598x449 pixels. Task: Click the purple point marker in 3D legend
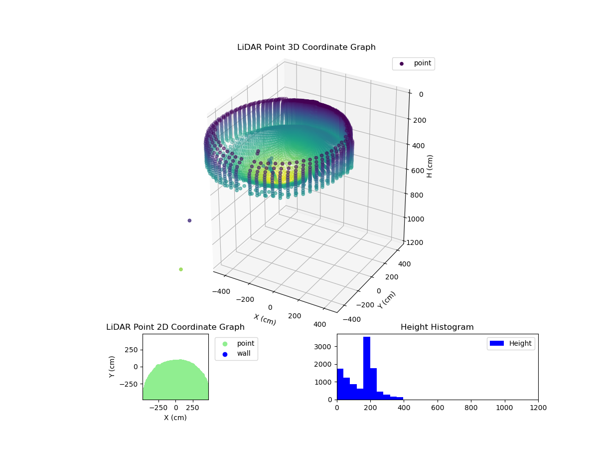(x=402, y=64)
